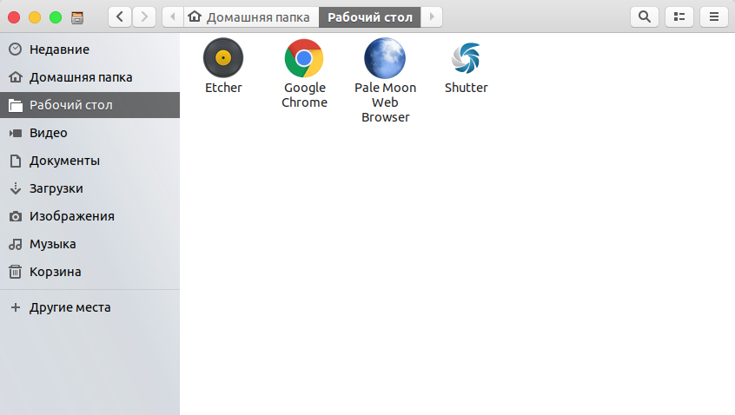
Task: Open Домашняя папка in the sidebar
Action: click(x=90, y=77)
